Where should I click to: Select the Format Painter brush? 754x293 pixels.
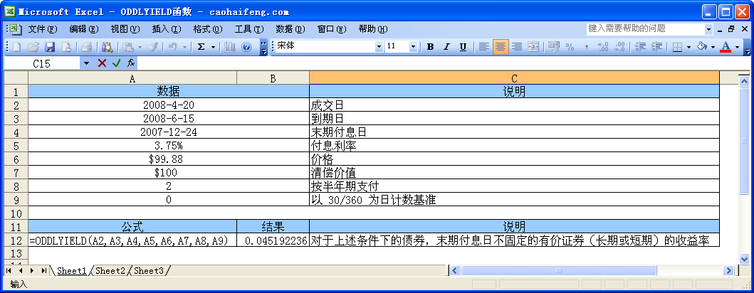coord(153,47)
